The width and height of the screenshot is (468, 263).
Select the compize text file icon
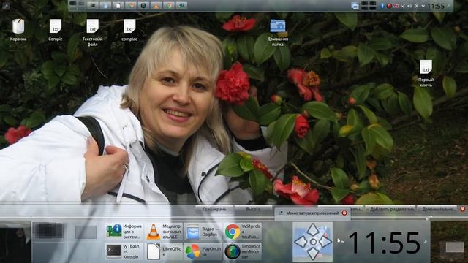click(129, 29)
